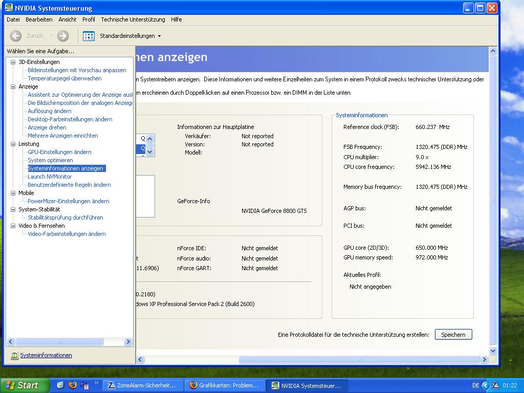Select Auflösung ändern
524x393 pixels.
50,111
